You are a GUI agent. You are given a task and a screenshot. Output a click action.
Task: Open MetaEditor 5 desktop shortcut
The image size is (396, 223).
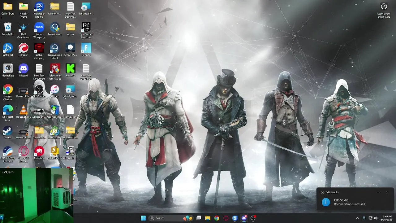click(55, 153)
